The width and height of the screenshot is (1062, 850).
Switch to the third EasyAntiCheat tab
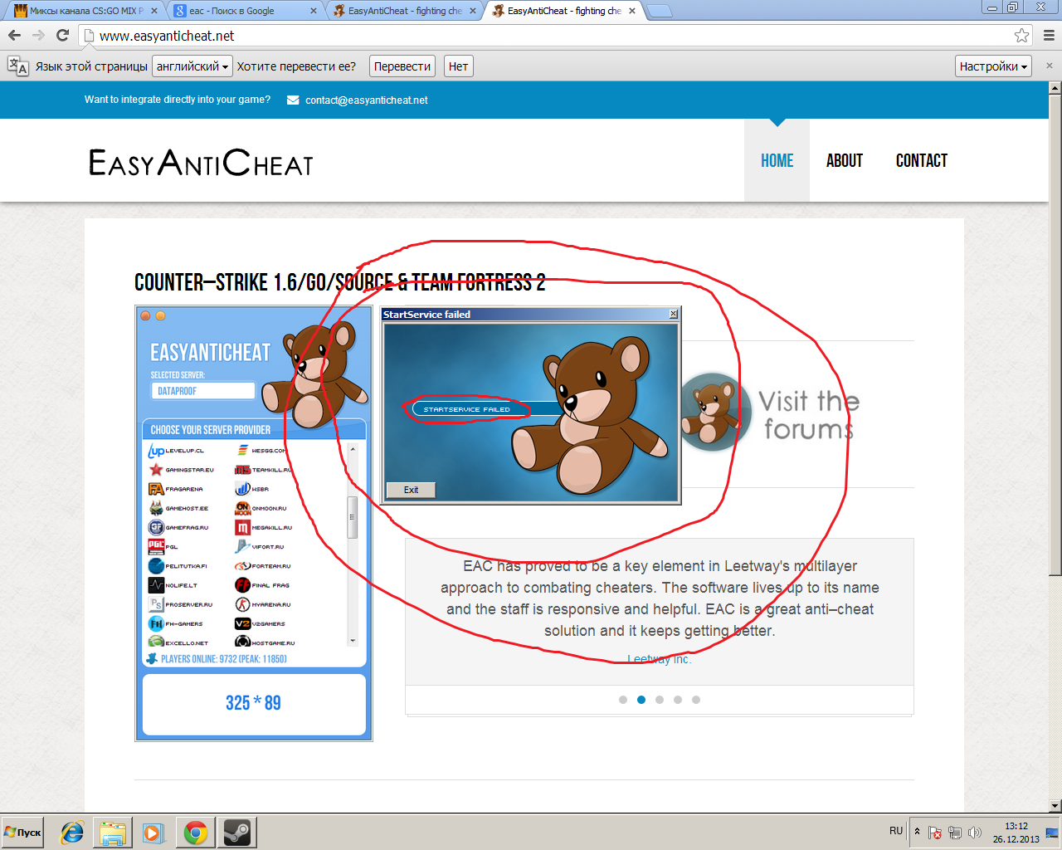tap(405, 11)
